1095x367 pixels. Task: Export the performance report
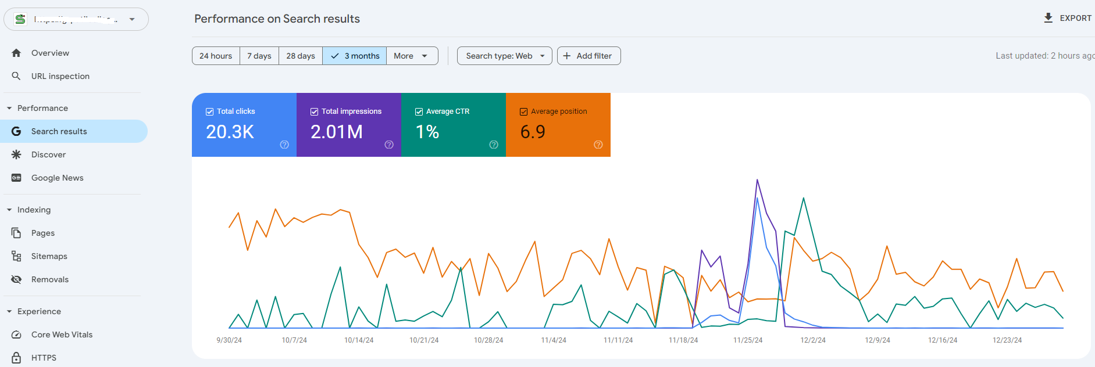1068,18
